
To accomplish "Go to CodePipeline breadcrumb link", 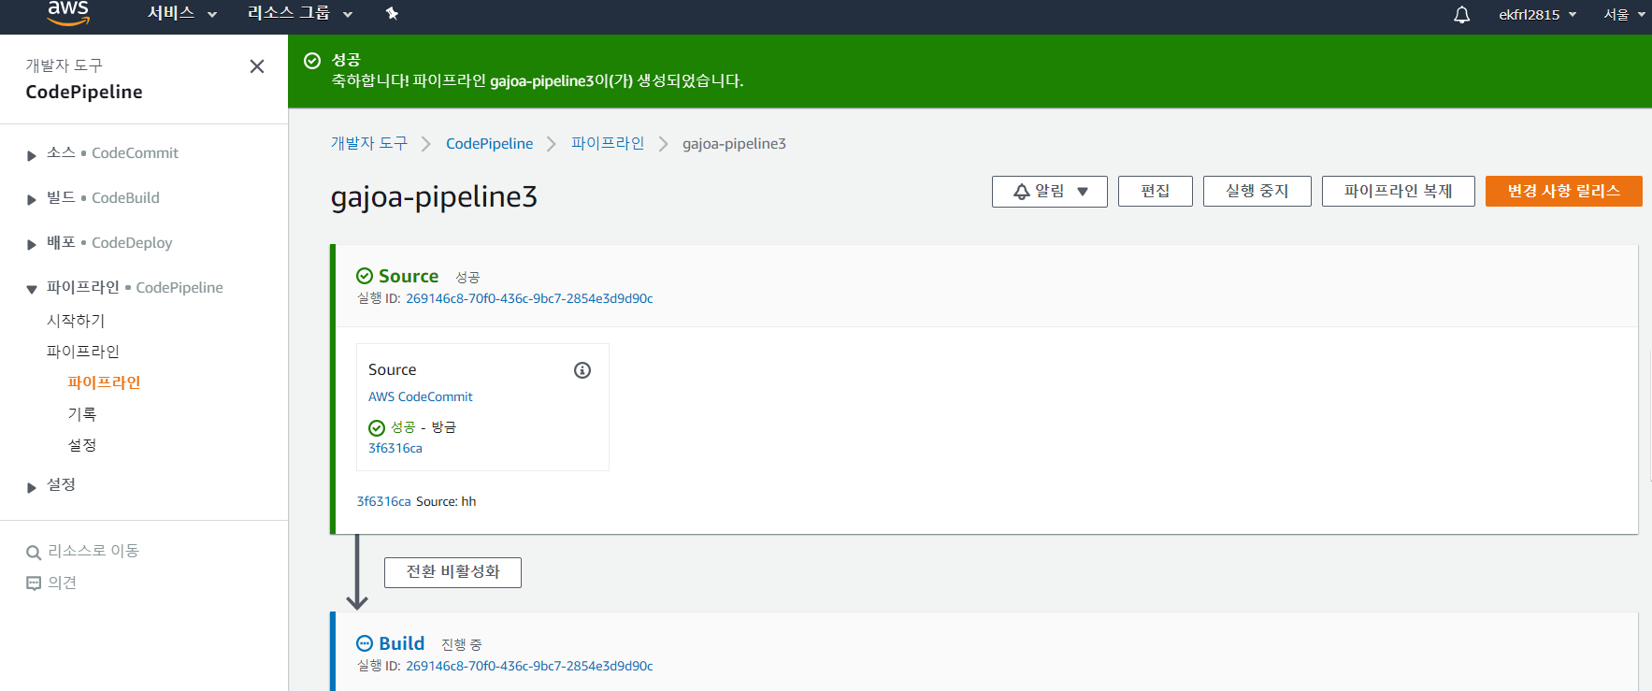I will [489, 143].
